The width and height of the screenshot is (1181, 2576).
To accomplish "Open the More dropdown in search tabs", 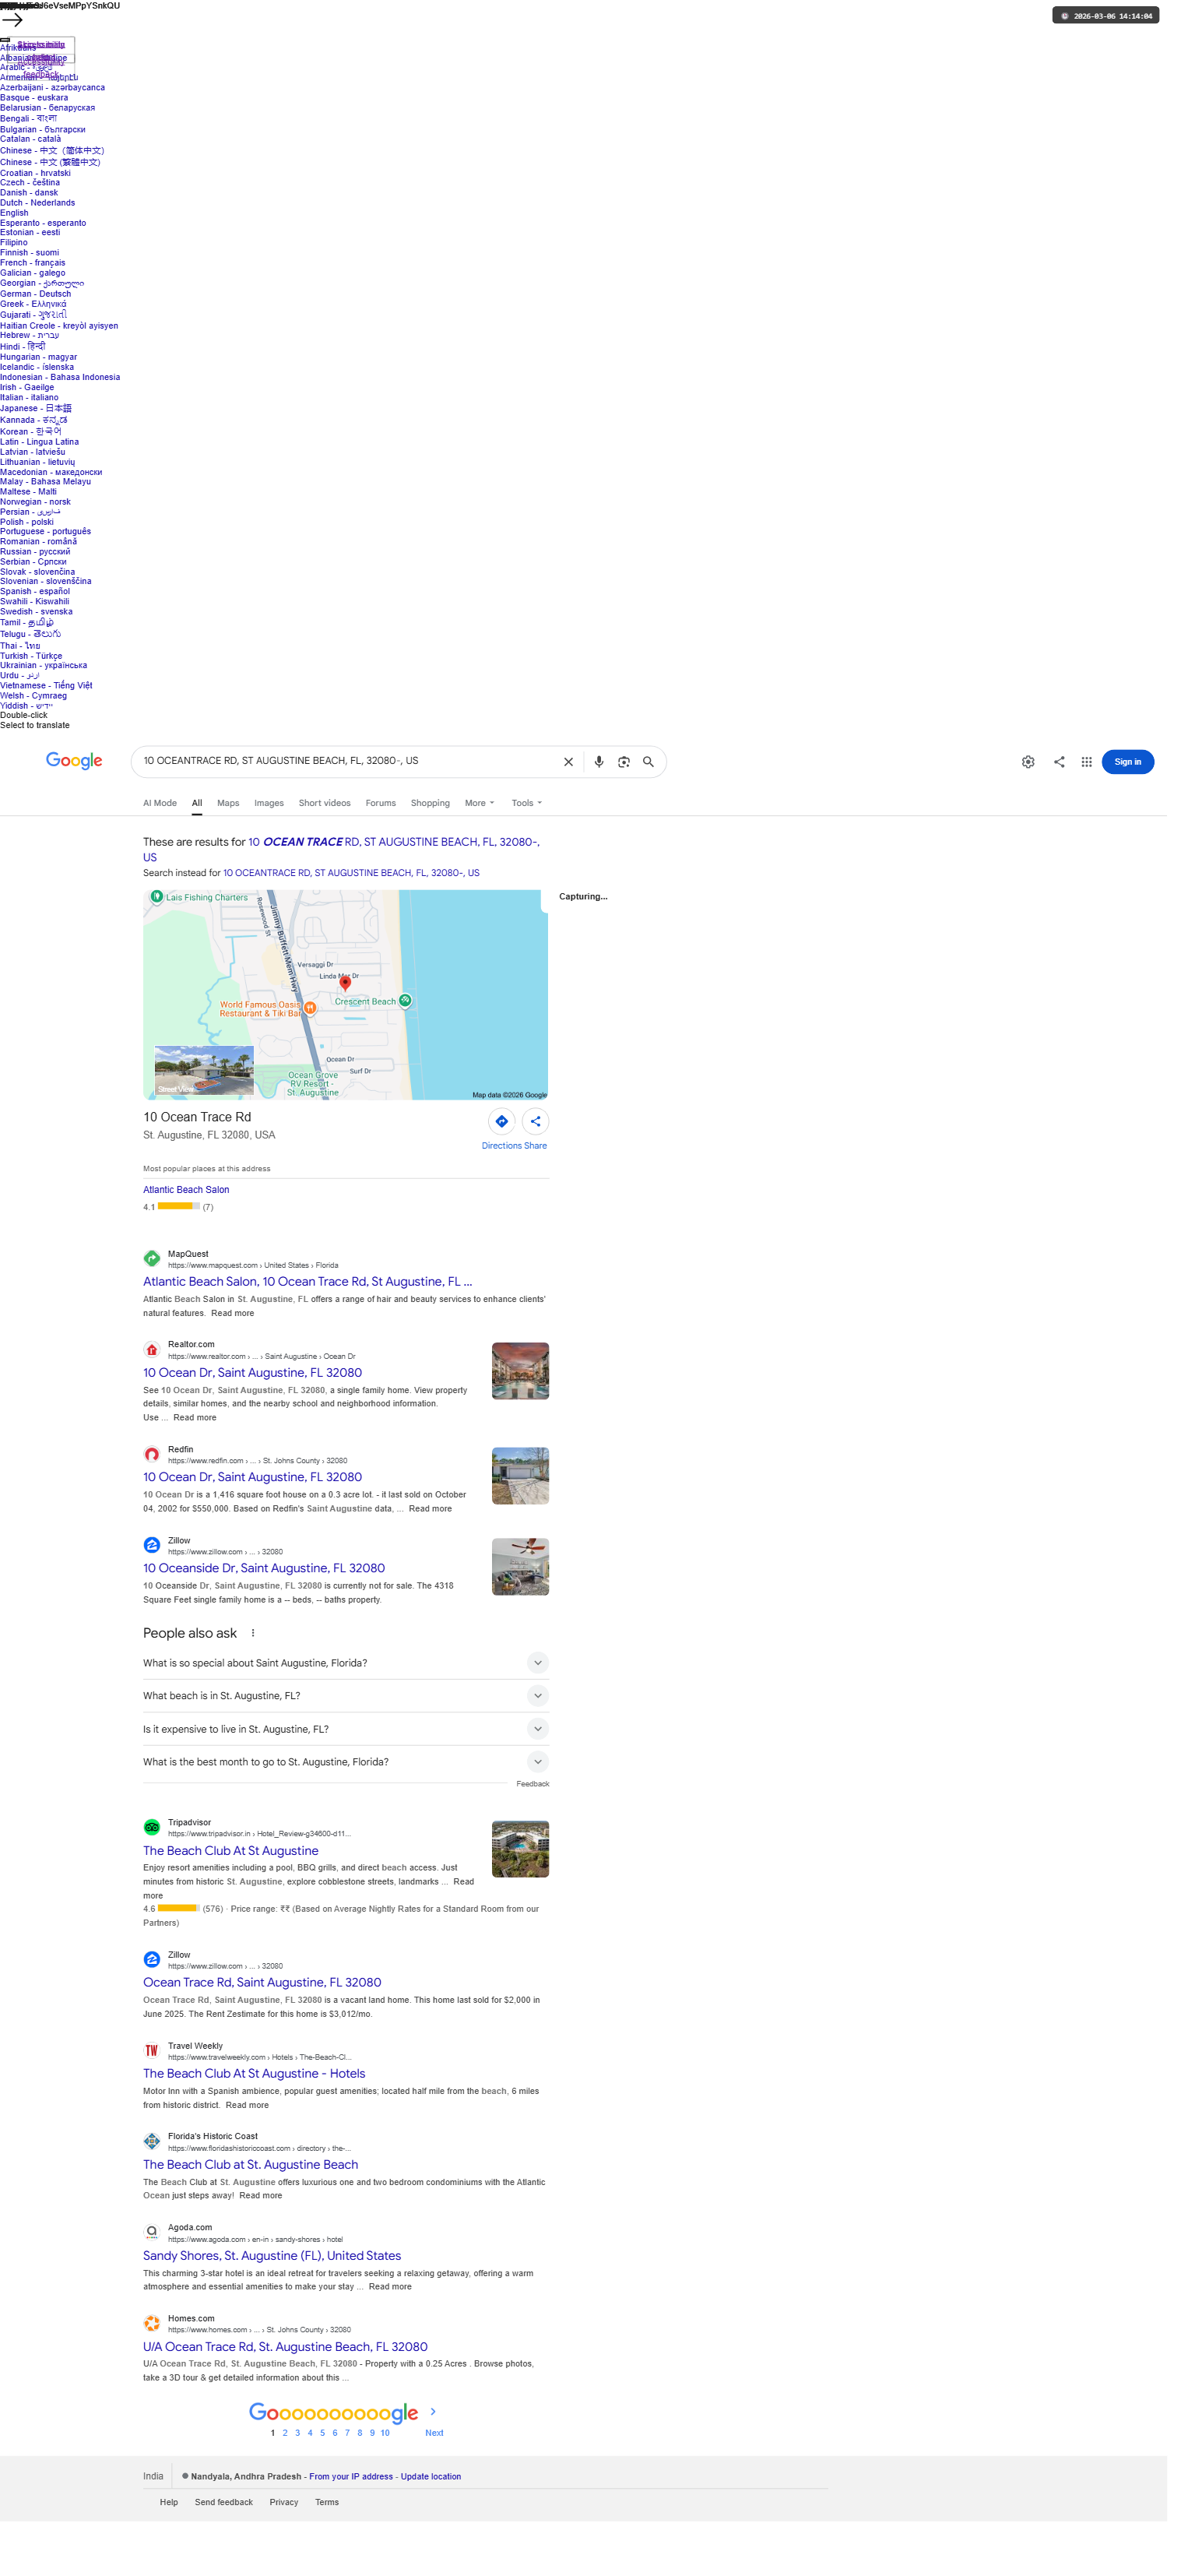I will coord(479,803).
